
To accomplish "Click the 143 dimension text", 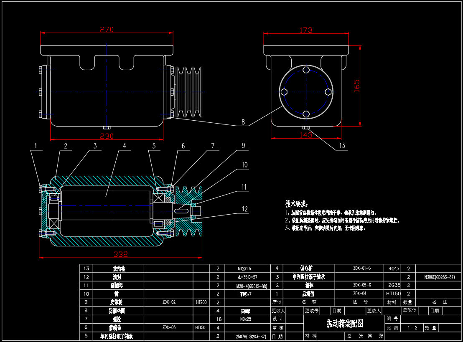I will pyautogui.click(x=306, y=134).
